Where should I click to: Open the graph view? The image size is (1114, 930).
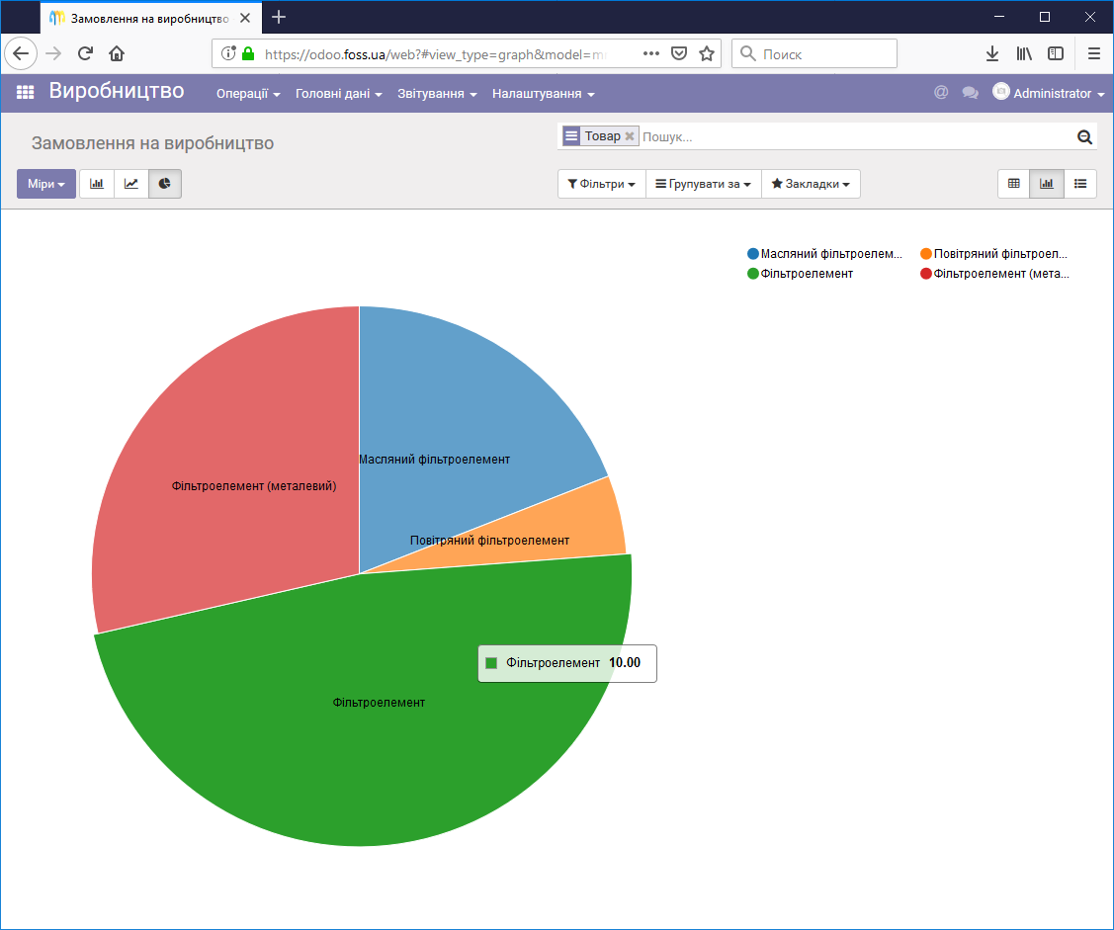1047,184
